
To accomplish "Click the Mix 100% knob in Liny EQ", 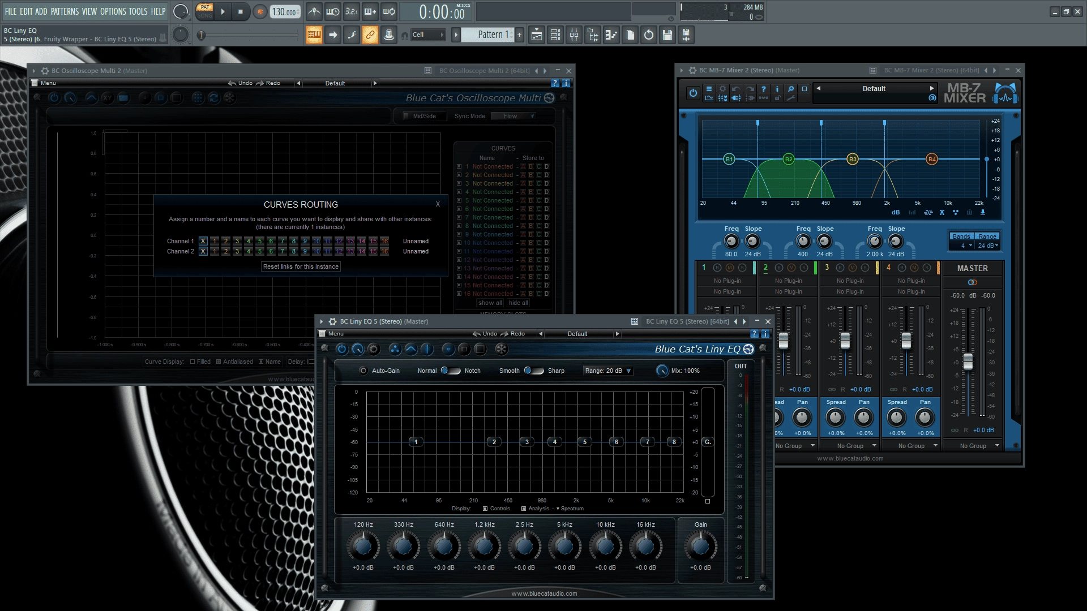I will 662,371.
